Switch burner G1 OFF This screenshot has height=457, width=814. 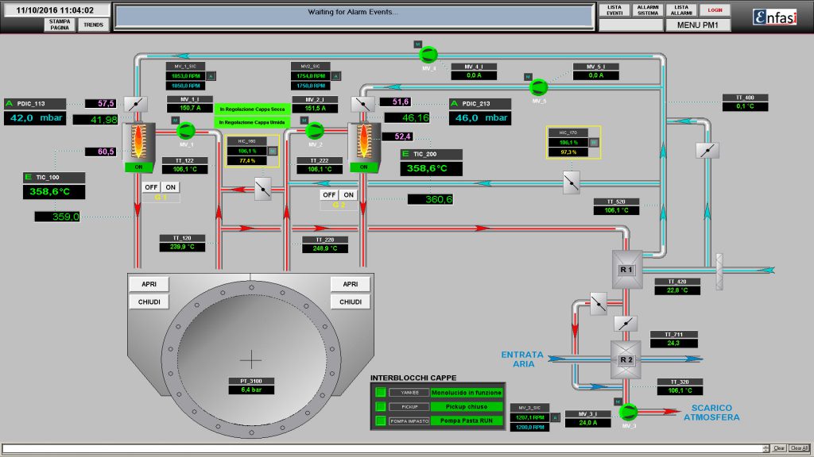pos(151,187)
